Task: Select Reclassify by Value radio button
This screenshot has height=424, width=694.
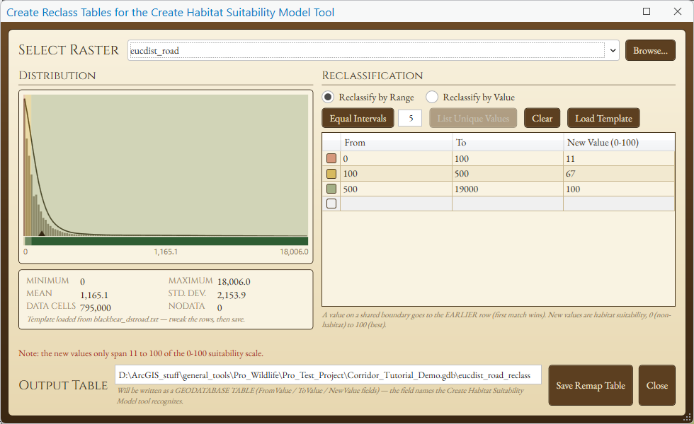Action: (x=432, y=97)
